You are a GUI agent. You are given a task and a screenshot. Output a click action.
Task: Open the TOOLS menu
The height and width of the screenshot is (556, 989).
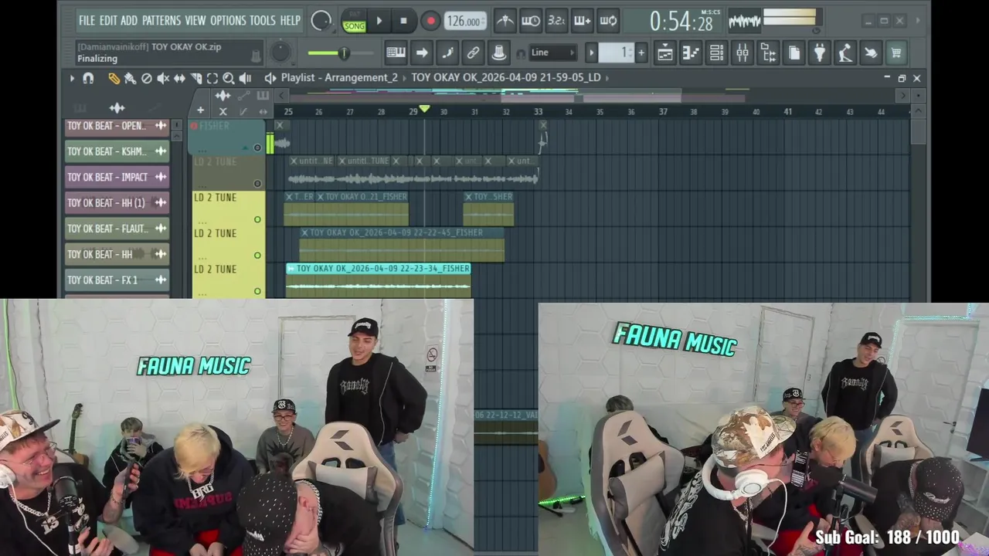(x=263, y=21)
